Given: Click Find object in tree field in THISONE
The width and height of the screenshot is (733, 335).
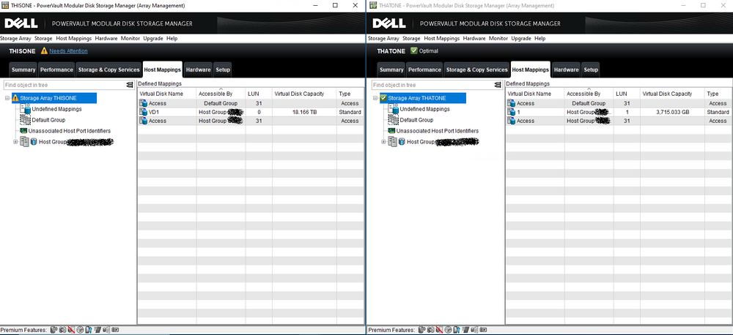Looking at the screenshot, I should coord(65,85).
